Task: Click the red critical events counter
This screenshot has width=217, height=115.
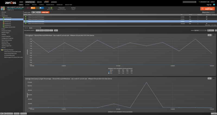Action: coord(28,8)
